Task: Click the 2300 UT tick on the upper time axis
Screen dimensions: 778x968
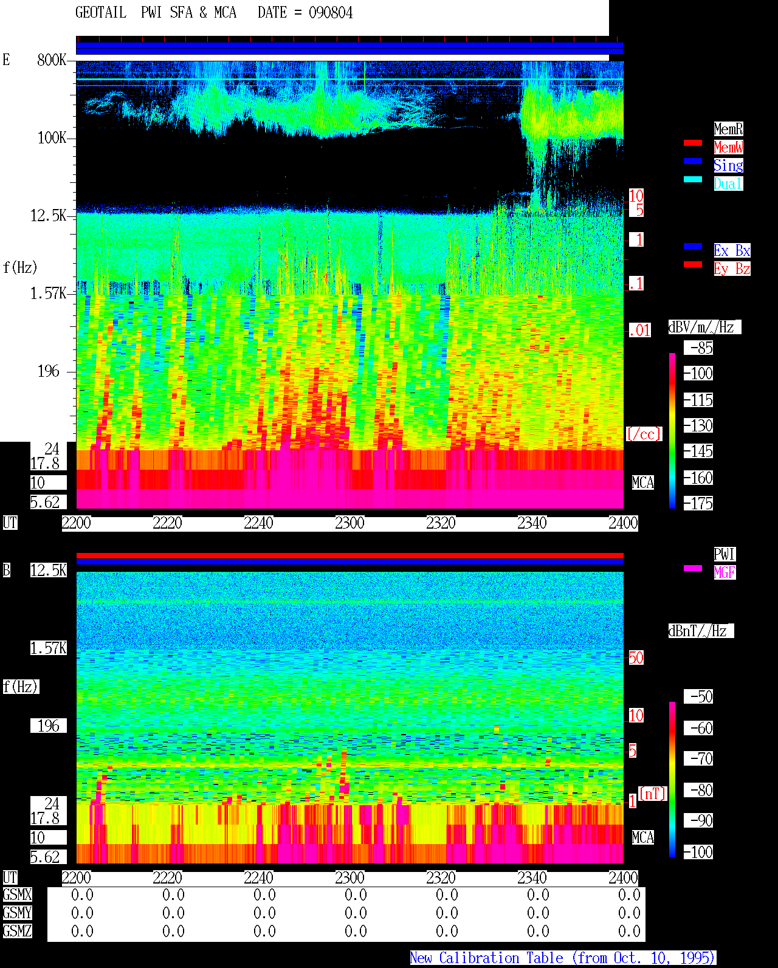Action: coord(349,523)
